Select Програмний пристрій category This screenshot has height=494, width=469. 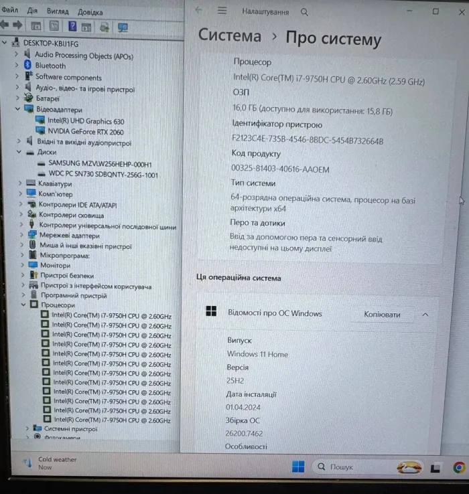coord(74,295)
